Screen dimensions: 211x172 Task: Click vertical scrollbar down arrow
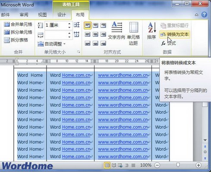point(205,140)
